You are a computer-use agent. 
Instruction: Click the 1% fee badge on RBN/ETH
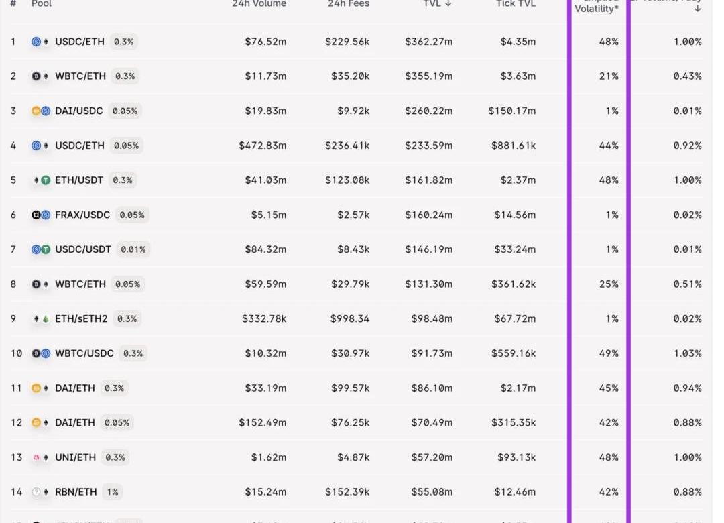coord(113,492)
